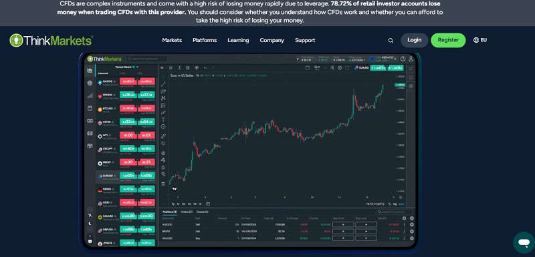Add Take Profit for BRENT position

point(343,232)
